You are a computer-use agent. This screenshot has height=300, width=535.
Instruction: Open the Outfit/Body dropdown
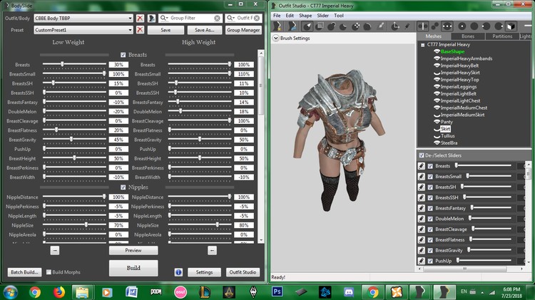pos(83,19)
